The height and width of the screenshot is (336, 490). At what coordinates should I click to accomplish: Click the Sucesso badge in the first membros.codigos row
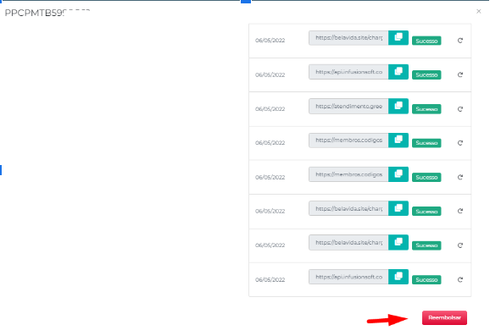426,143
